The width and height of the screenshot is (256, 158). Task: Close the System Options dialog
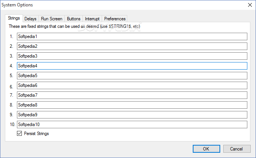(x=250, y=5)
